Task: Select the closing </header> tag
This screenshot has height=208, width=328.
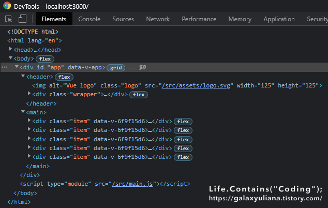Action: (41, 103)
